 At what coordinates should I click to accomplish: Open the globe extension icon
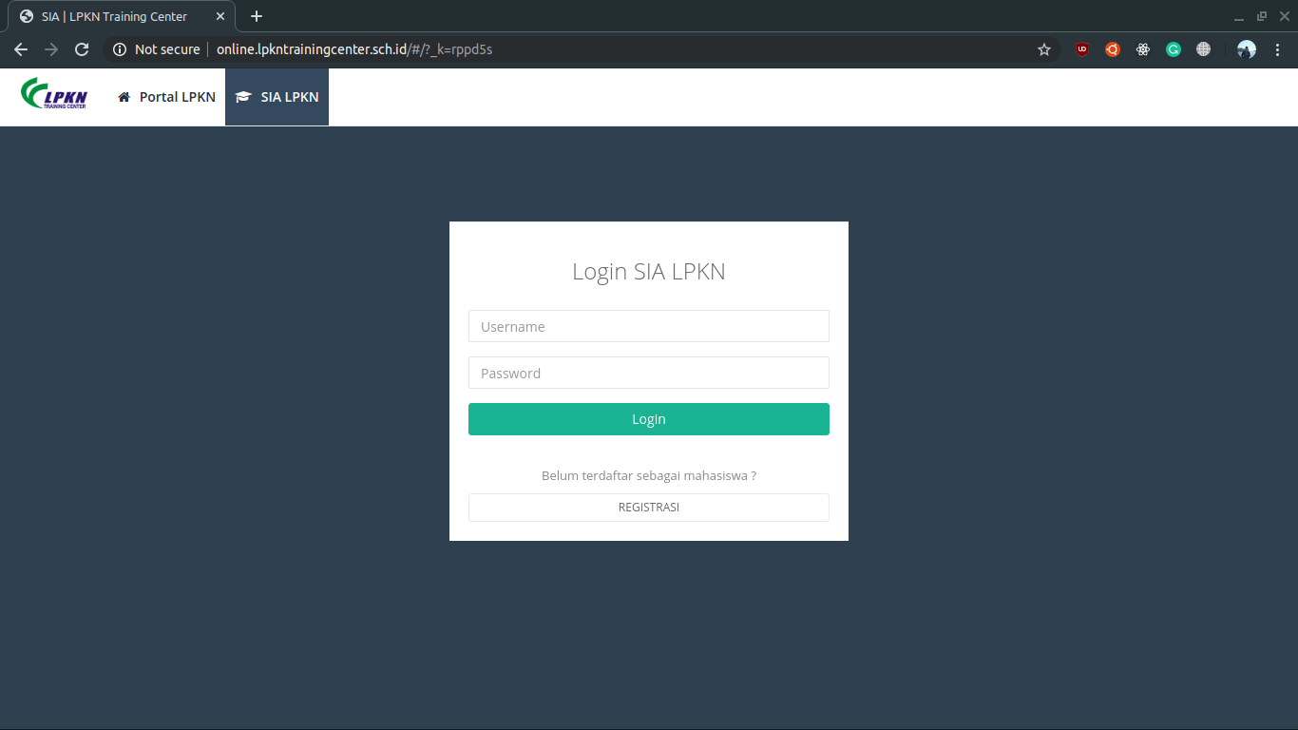(1204, 49)
